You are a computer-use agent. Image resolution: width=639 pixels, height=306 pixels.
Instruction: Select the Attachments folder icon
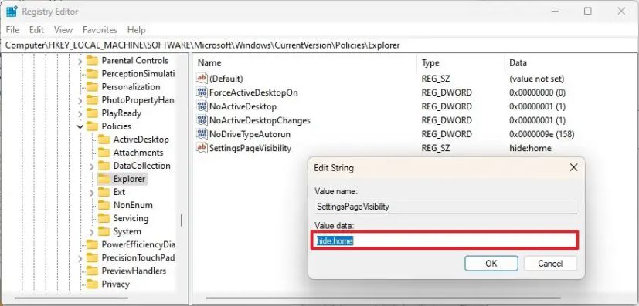pos(104,153)
